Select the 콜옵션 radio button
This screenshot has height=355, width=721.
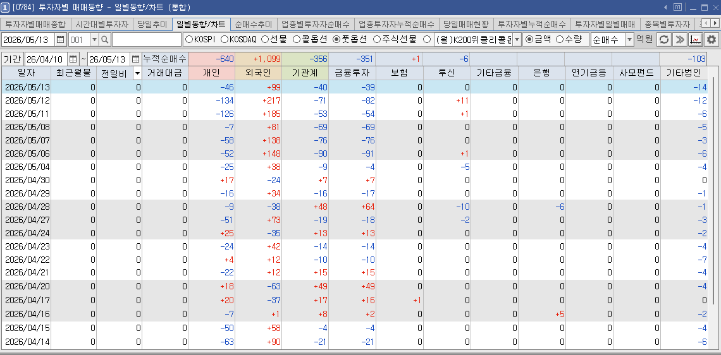(x=297, y=40)
